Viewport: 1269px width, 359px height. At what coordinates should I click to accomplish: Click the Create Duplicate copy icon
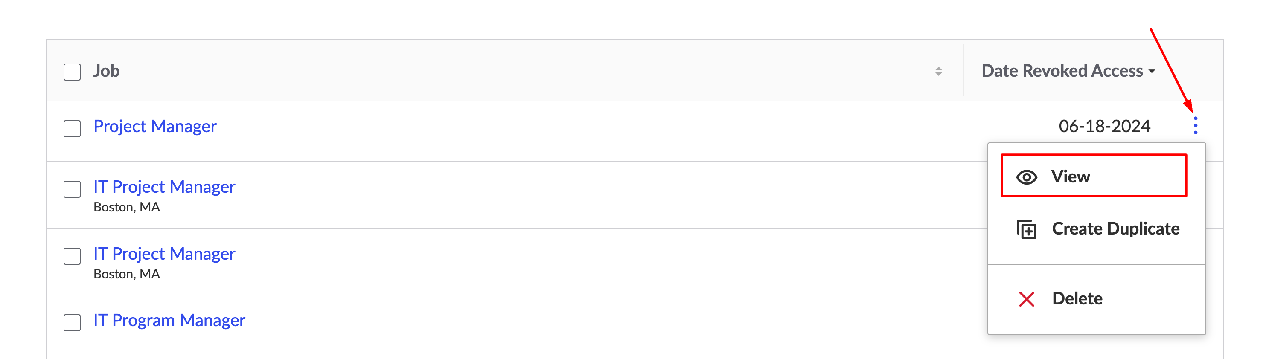1027,229
